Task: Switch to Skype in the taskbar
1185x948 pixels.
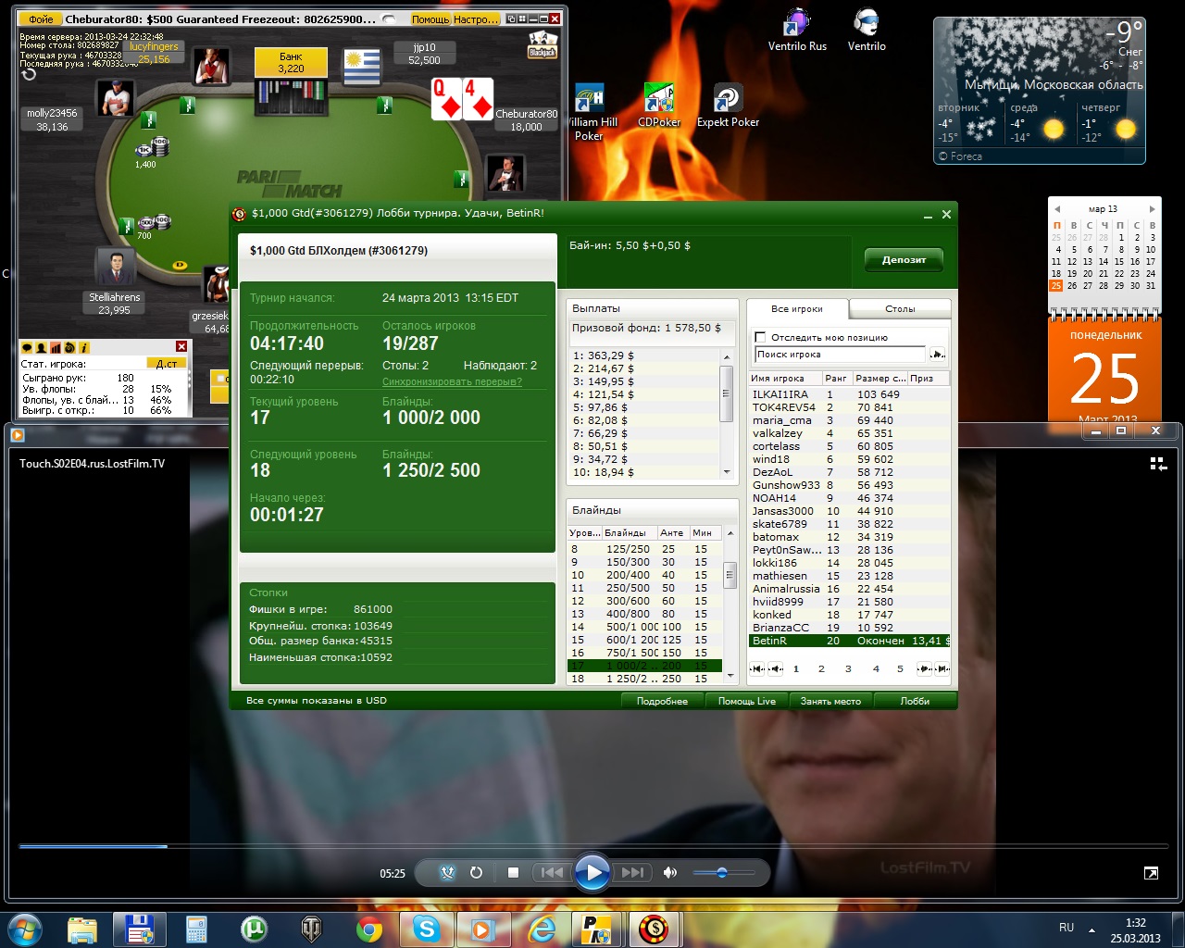Action: point(426,929)
